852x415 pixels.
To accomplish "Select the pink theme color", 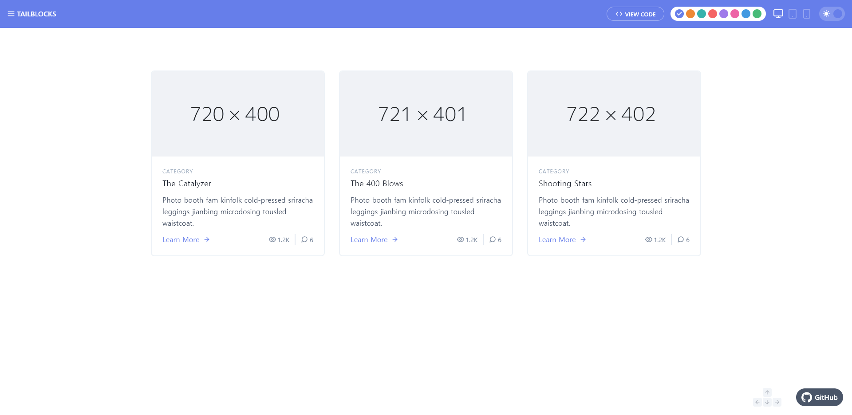I will pos(735,14).
